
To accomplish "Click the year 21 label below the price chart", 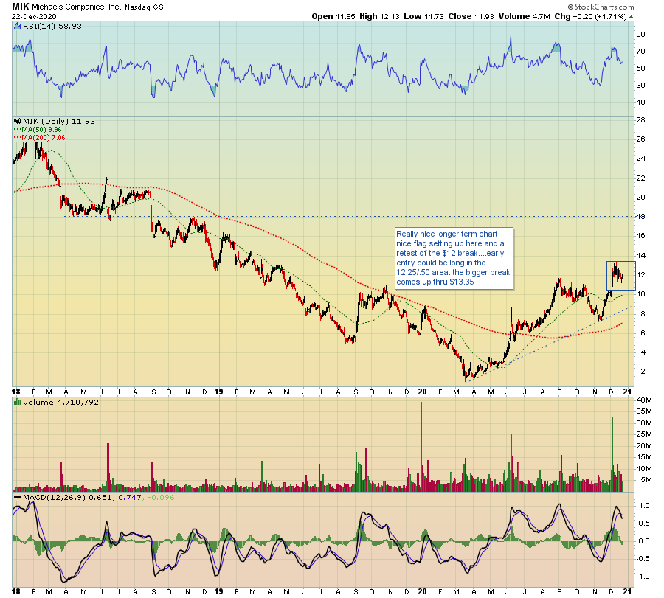I will coord(627,392).
